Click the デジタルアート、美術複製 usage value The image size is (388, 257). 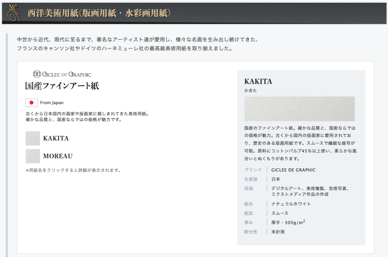310,191
